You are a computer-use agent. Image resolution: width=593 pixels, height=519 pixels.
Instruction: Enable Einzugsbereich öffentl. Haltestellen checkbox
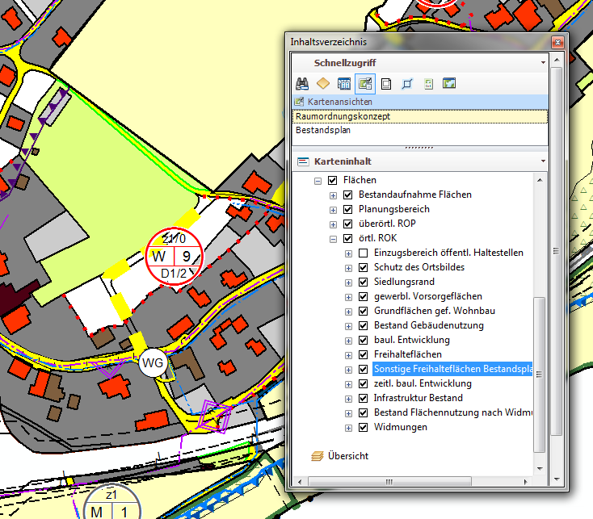pyautogui.click(x=364, y=253)
